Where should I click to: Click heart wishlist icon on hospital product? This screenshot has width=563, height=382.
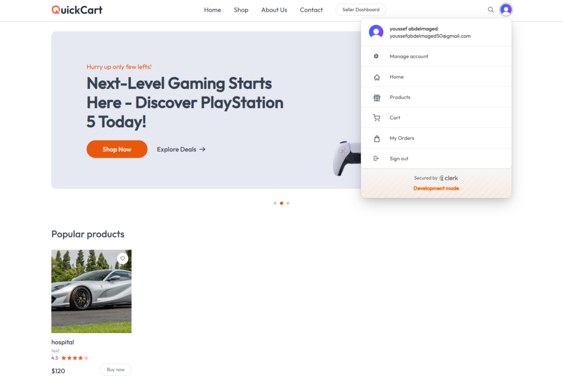coord(123,259)
